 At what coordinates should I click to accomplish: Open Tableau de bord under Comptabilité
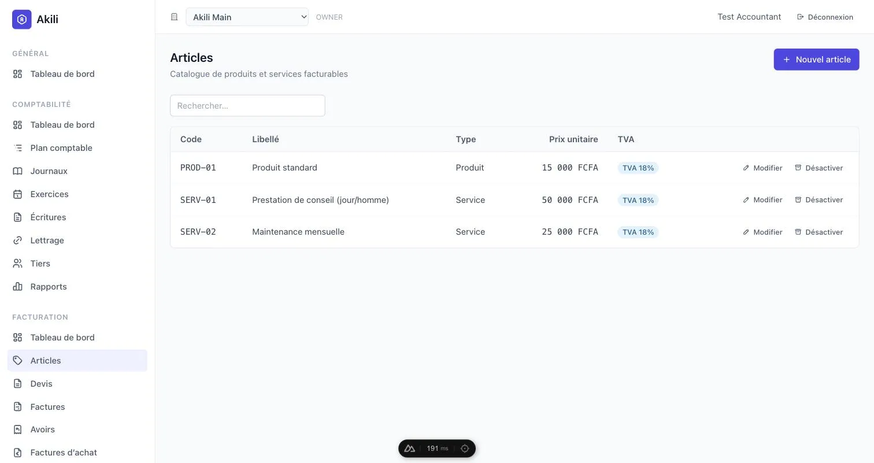tap(77, 125)
